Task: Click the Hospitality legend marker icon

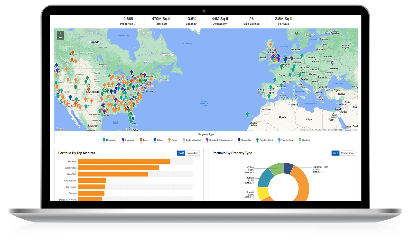Action: (104, 140)
